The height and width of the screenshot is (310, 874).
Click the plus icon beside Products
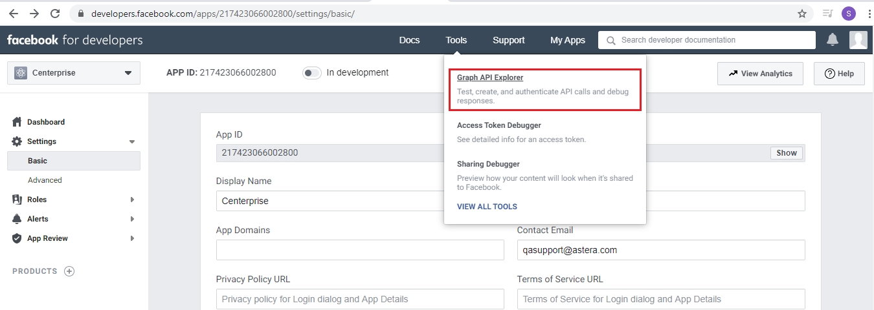tap(69, 271)
